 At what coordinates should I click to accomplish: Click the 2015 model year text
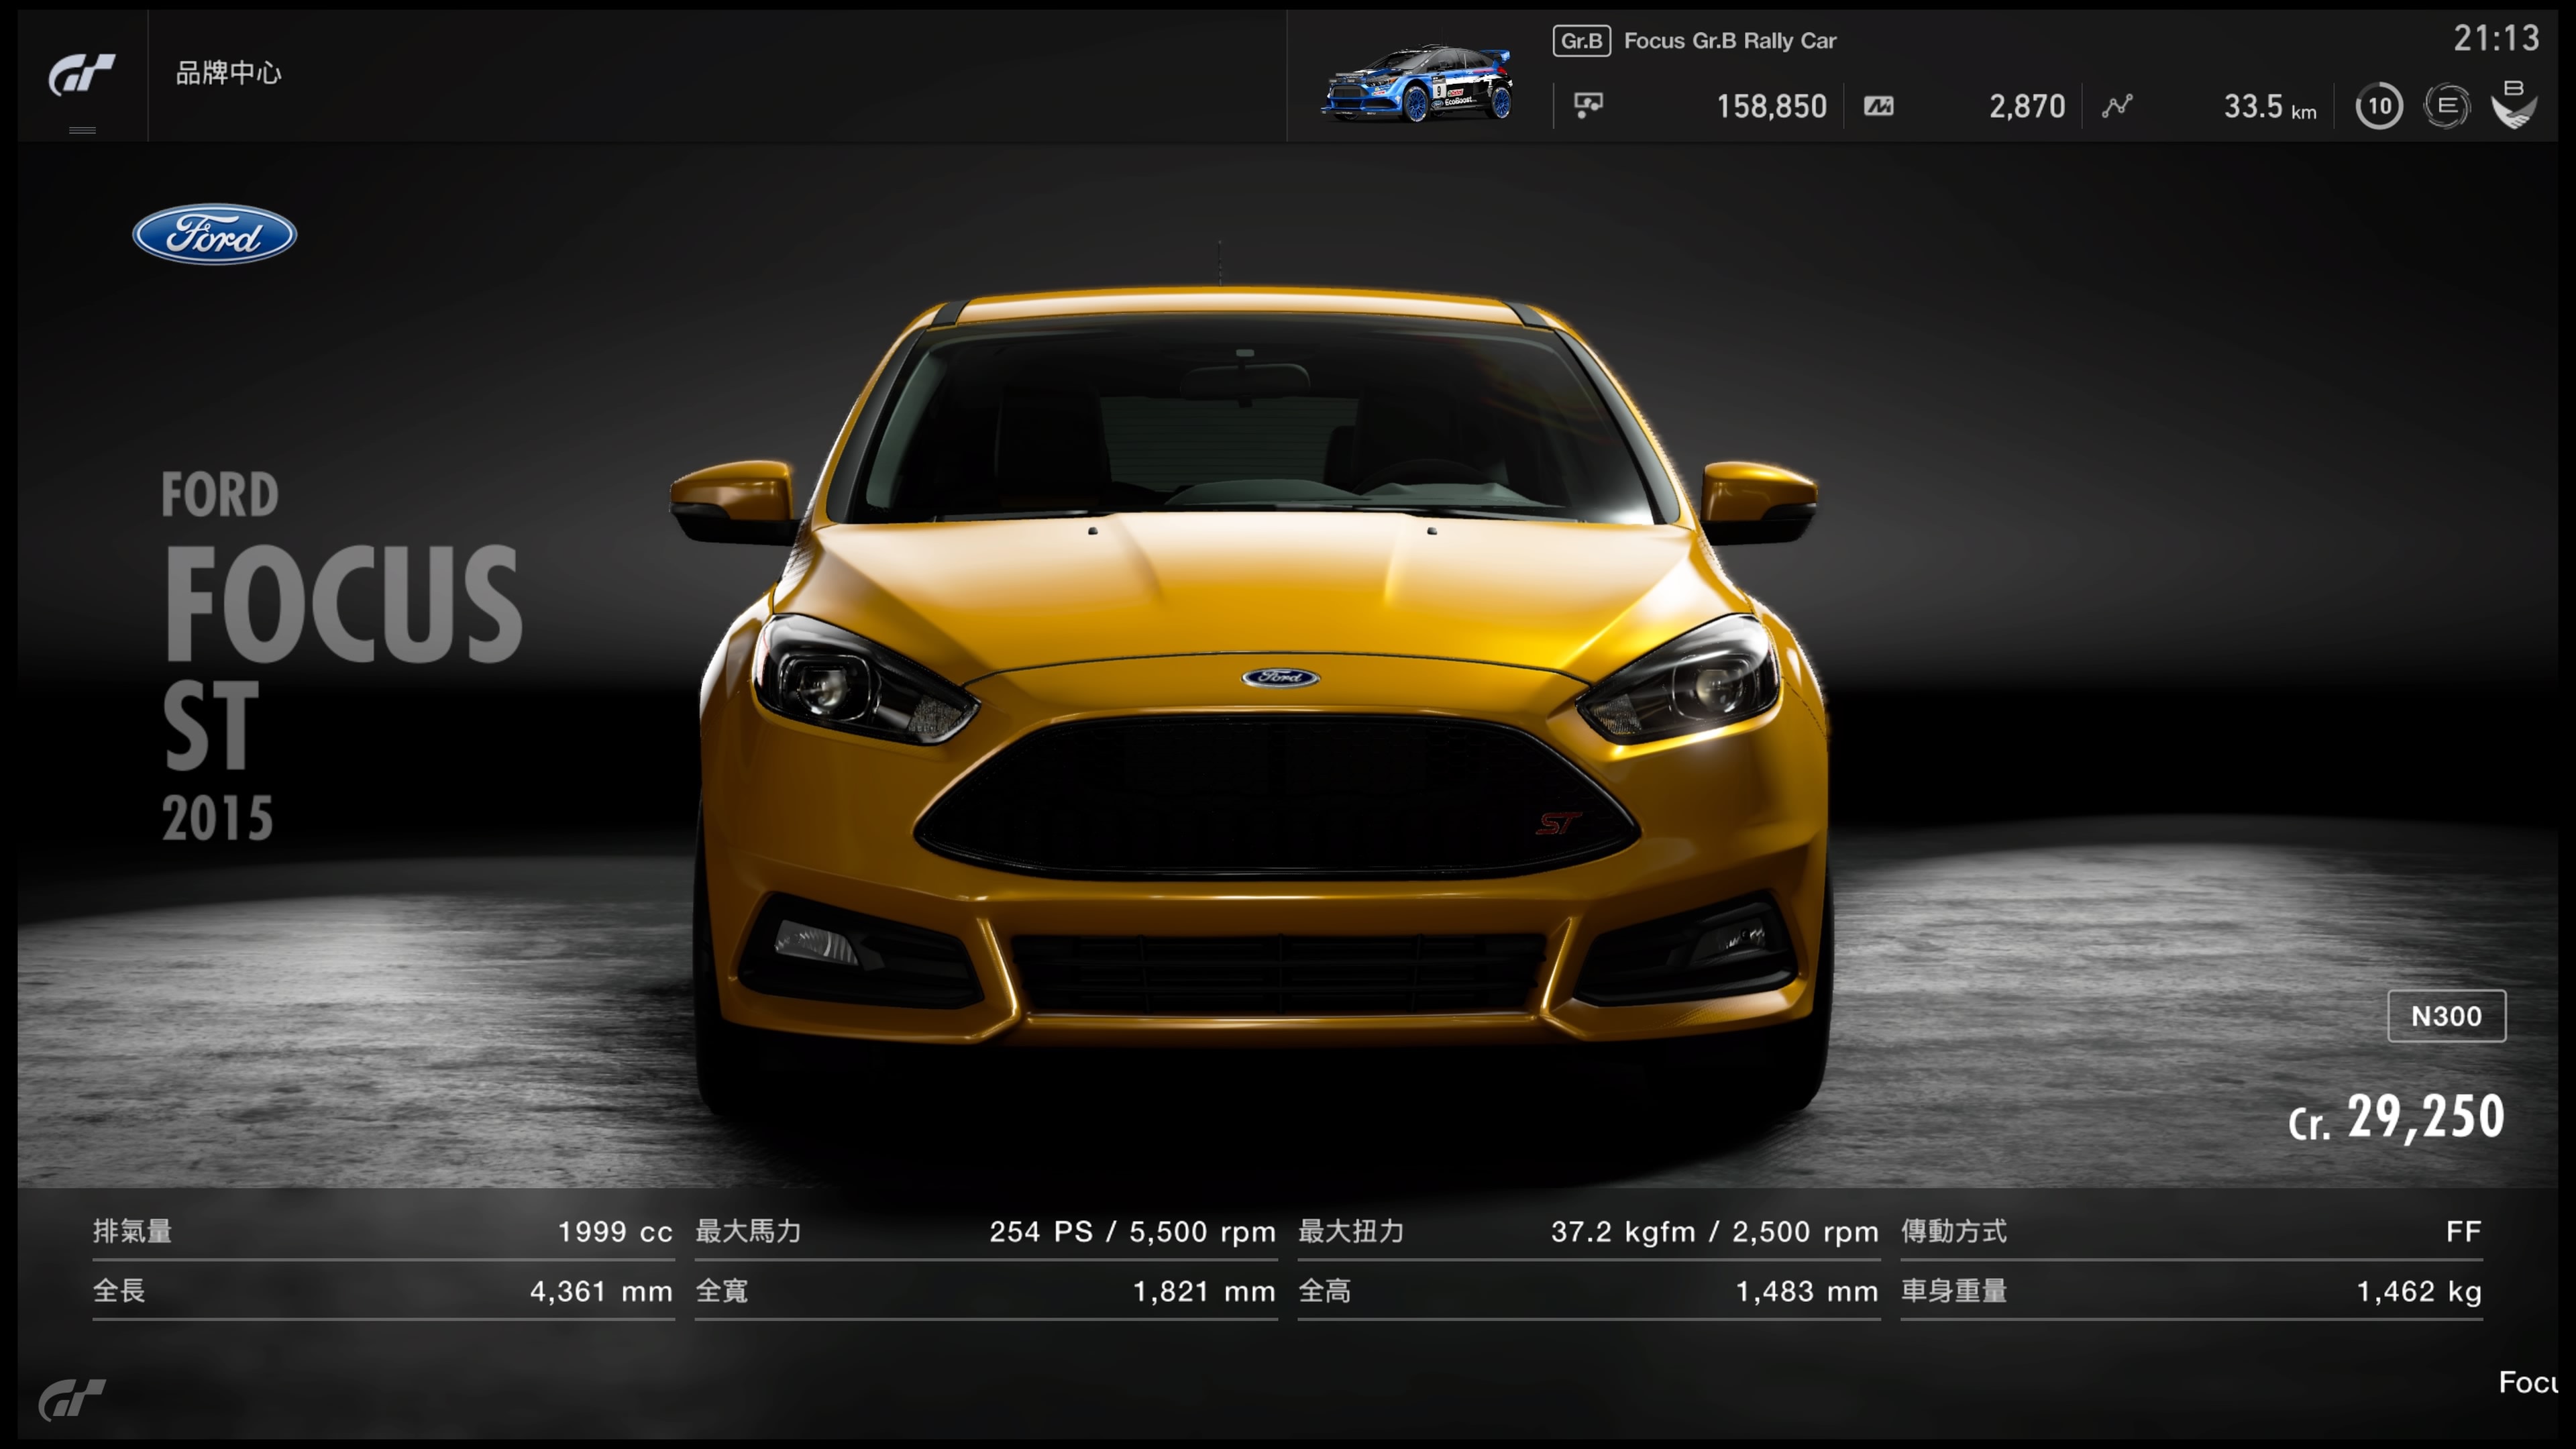click(x=217, y=818)
